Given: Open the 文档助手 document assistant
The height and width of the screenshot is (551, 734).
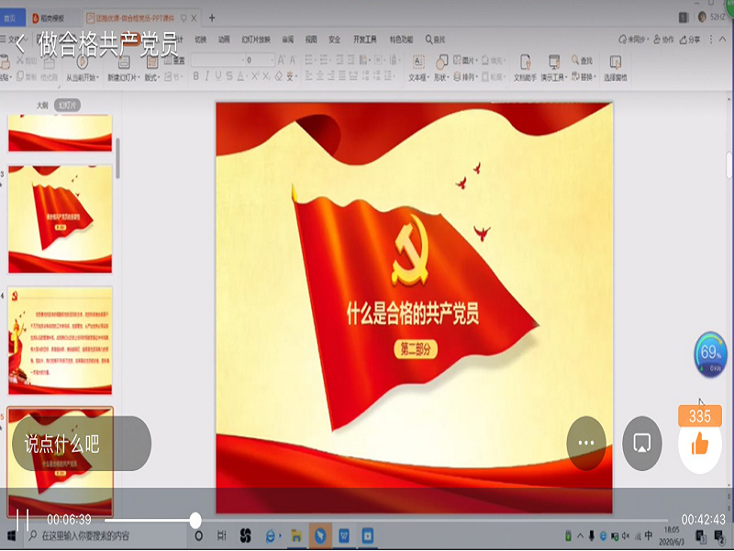Looking at the screenshot, I should [525, 68].
